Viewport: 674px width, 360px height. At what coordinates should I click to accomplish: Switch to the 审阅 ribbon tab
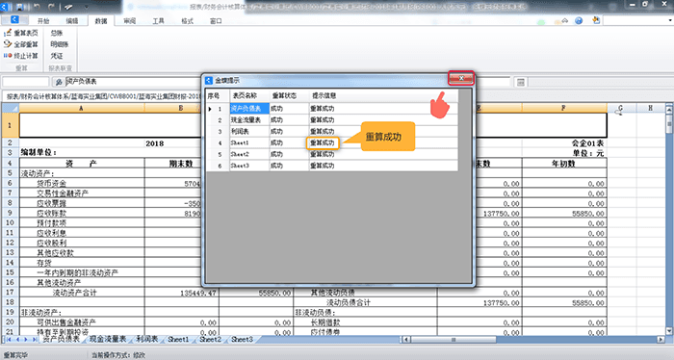click(x=130, y=20)
